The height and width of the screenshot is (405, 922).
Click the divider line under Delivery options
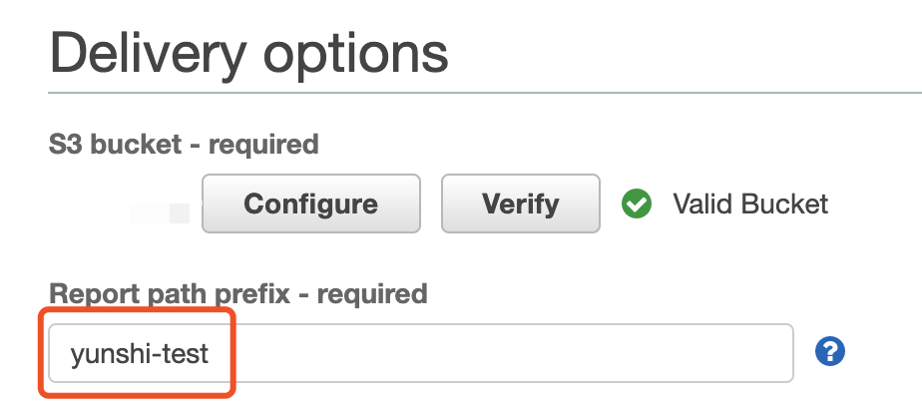point(485,93)
